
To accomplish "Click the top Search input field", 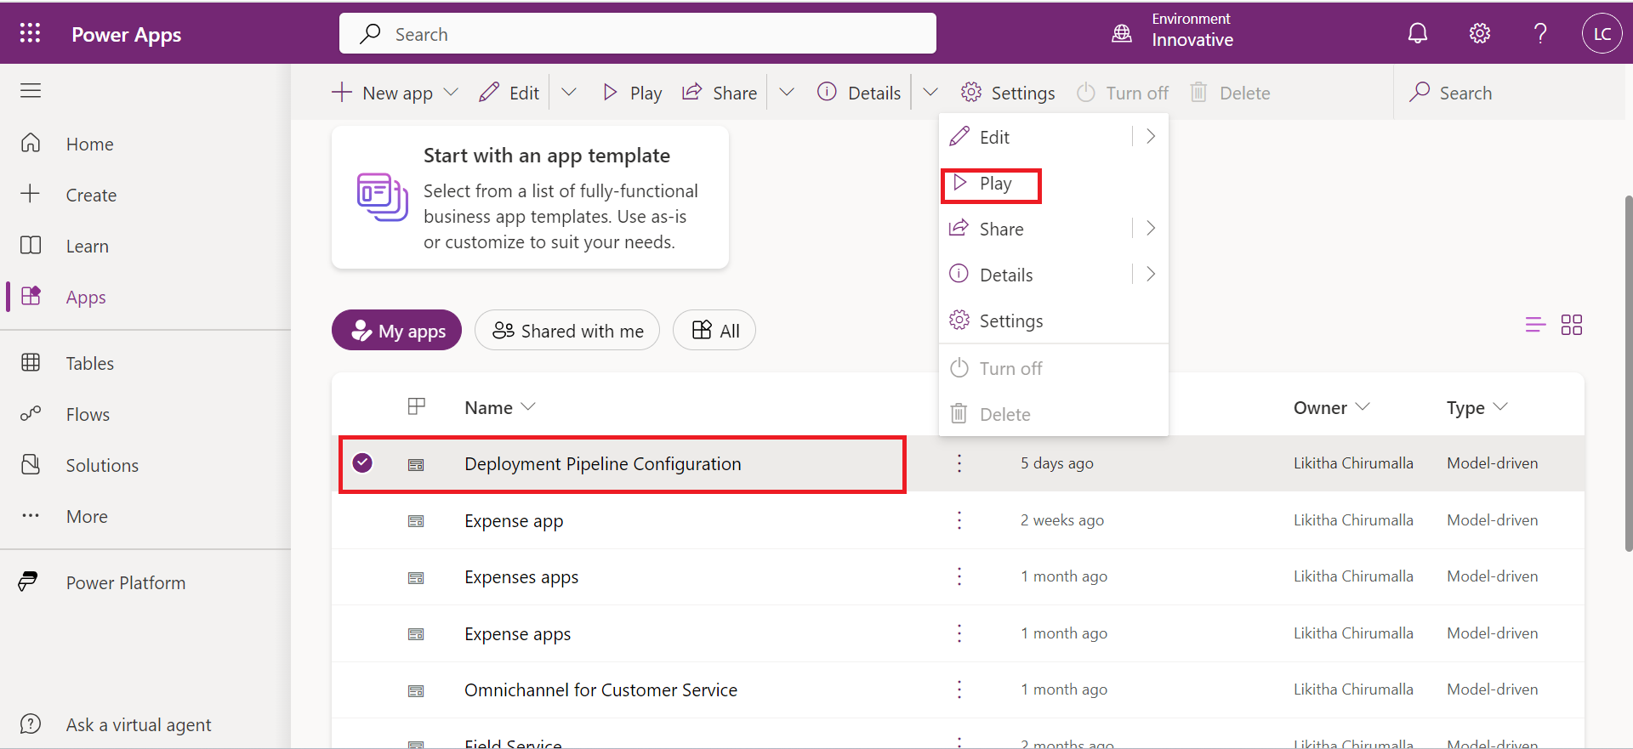I will coord(638,34).
